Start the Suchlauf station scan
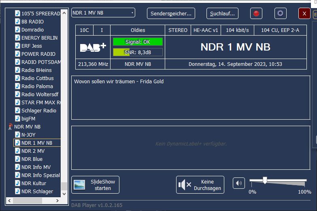 222,13
